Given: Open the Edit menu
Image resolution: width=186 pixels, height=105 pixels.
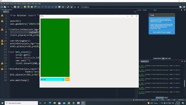Looking at the screenshot, I should tap(4, 4).
